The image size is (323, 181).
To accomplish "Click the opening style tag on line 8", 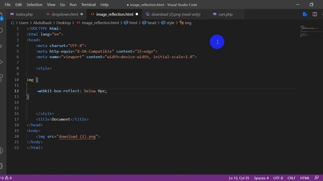I will click(x=44, y=68).
